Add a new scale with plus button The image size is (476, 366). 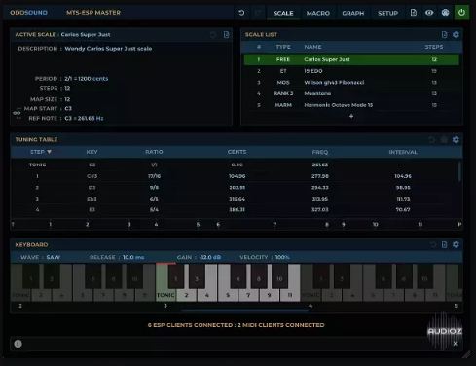coord(351,116)
